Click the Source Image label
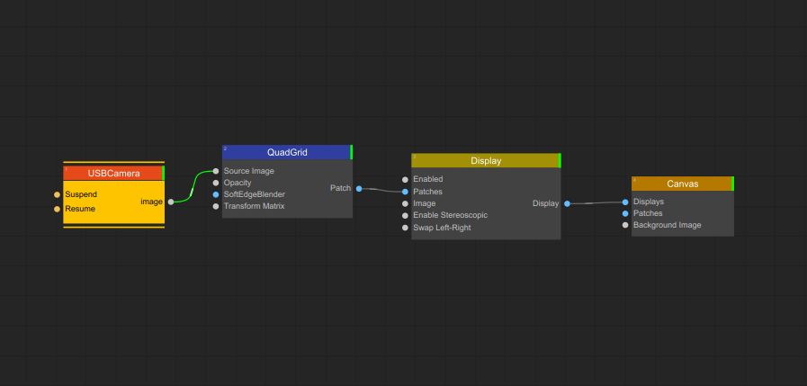Viewport: 807px width, 386px height. [x=248, y=171]
